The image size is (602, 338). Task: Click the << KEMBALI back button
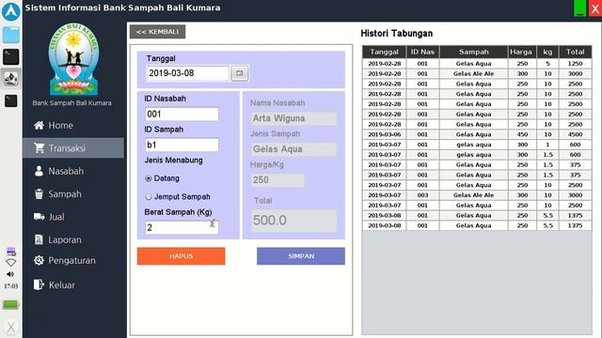pos(157,32)
